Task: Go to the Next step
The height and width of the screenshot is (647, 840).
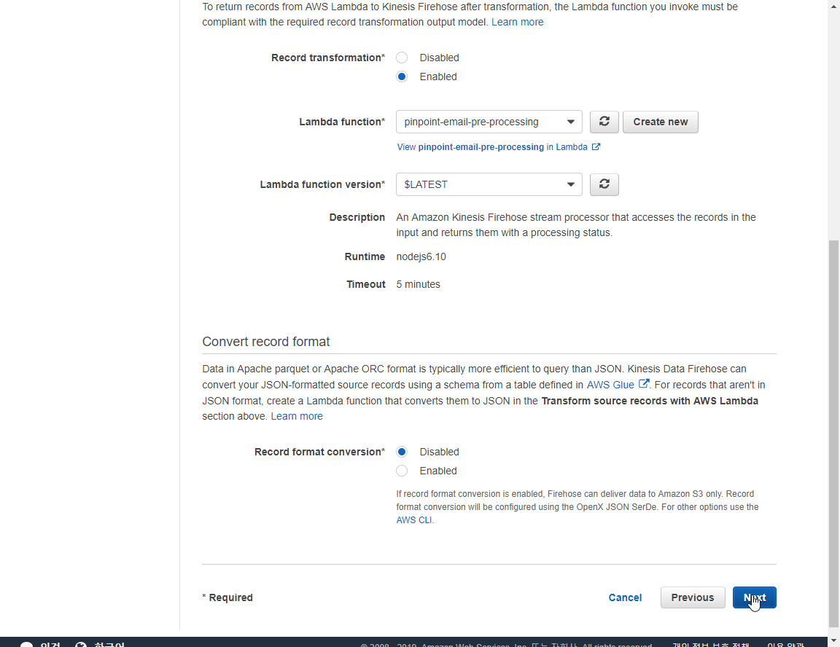Action: (x=754, y=597)
